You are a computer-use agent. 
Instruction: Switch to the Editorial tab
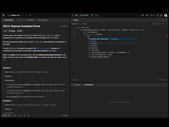(x=19, y=20)
